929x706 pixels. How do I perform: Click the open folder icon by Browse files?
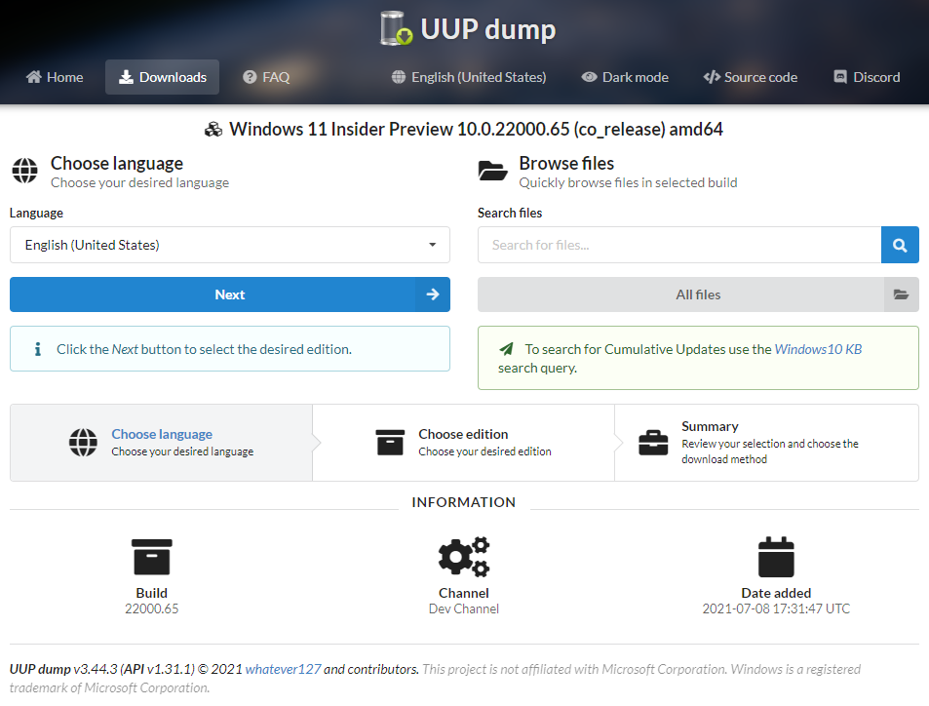493,171
